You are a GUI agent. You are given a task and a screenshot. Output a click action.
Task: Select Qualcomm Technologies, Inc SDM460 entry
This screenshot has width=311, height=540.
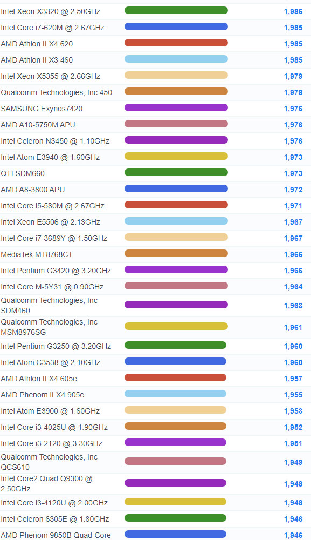coord(49,306)
